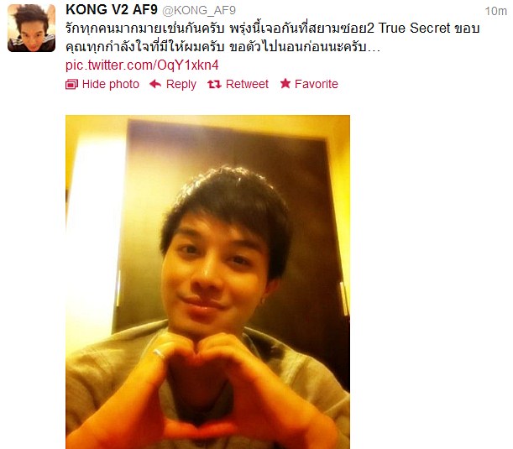
Task: Open tweet permalink via 10m timestamp
Action: [495, 11]
